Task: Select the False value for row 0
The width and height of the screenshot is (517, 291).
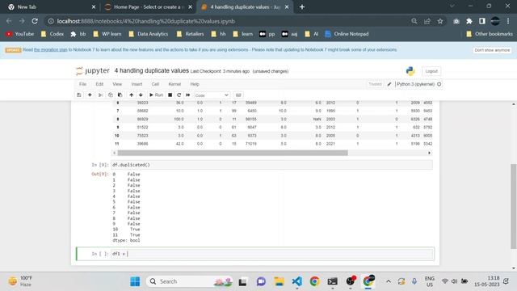Action: (134, 175)
